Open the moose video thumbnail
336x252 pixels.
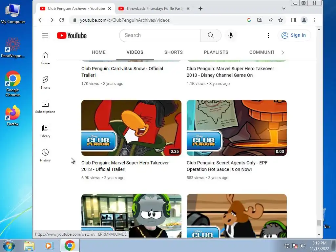[x=237, y=216]
